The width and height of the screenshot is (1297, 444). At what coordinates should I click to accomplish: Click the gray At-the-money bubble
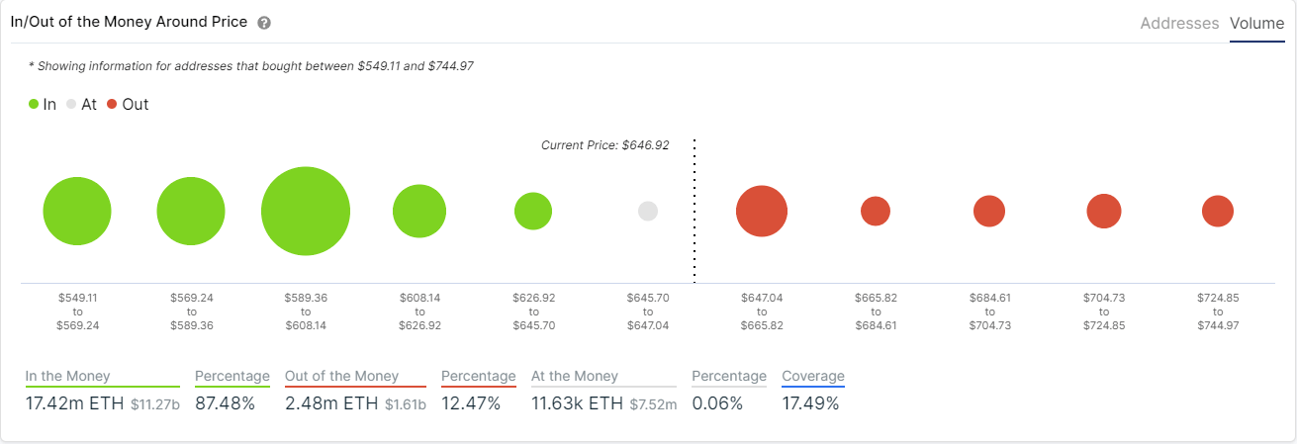[648, 211]
